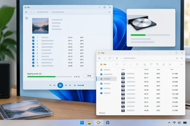The height and width of the screenshot is (126, 190).
Task: Click the "6 of 10" progress text
Action: coord(77,77)
